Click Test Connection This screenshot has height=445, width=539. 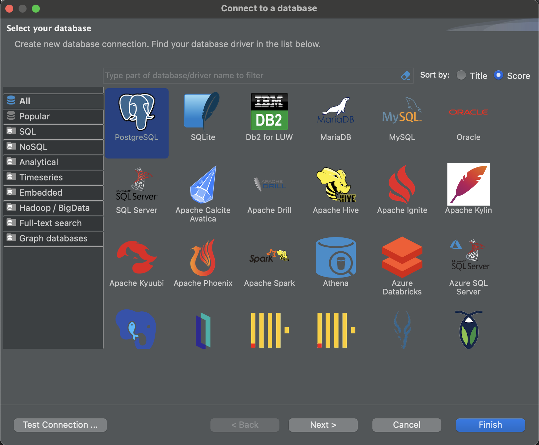tap(60, 425)
